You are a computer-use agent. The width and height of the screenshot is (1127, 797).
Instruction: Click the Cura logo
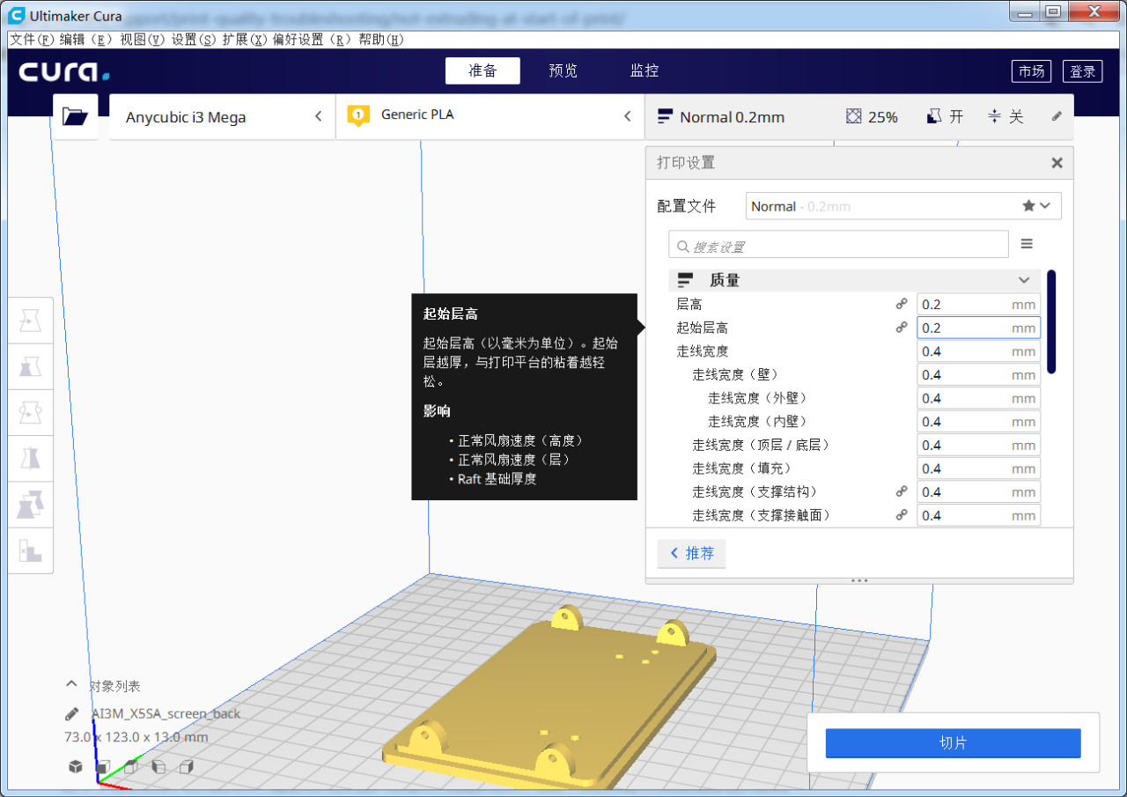click(x=64, y=71)
